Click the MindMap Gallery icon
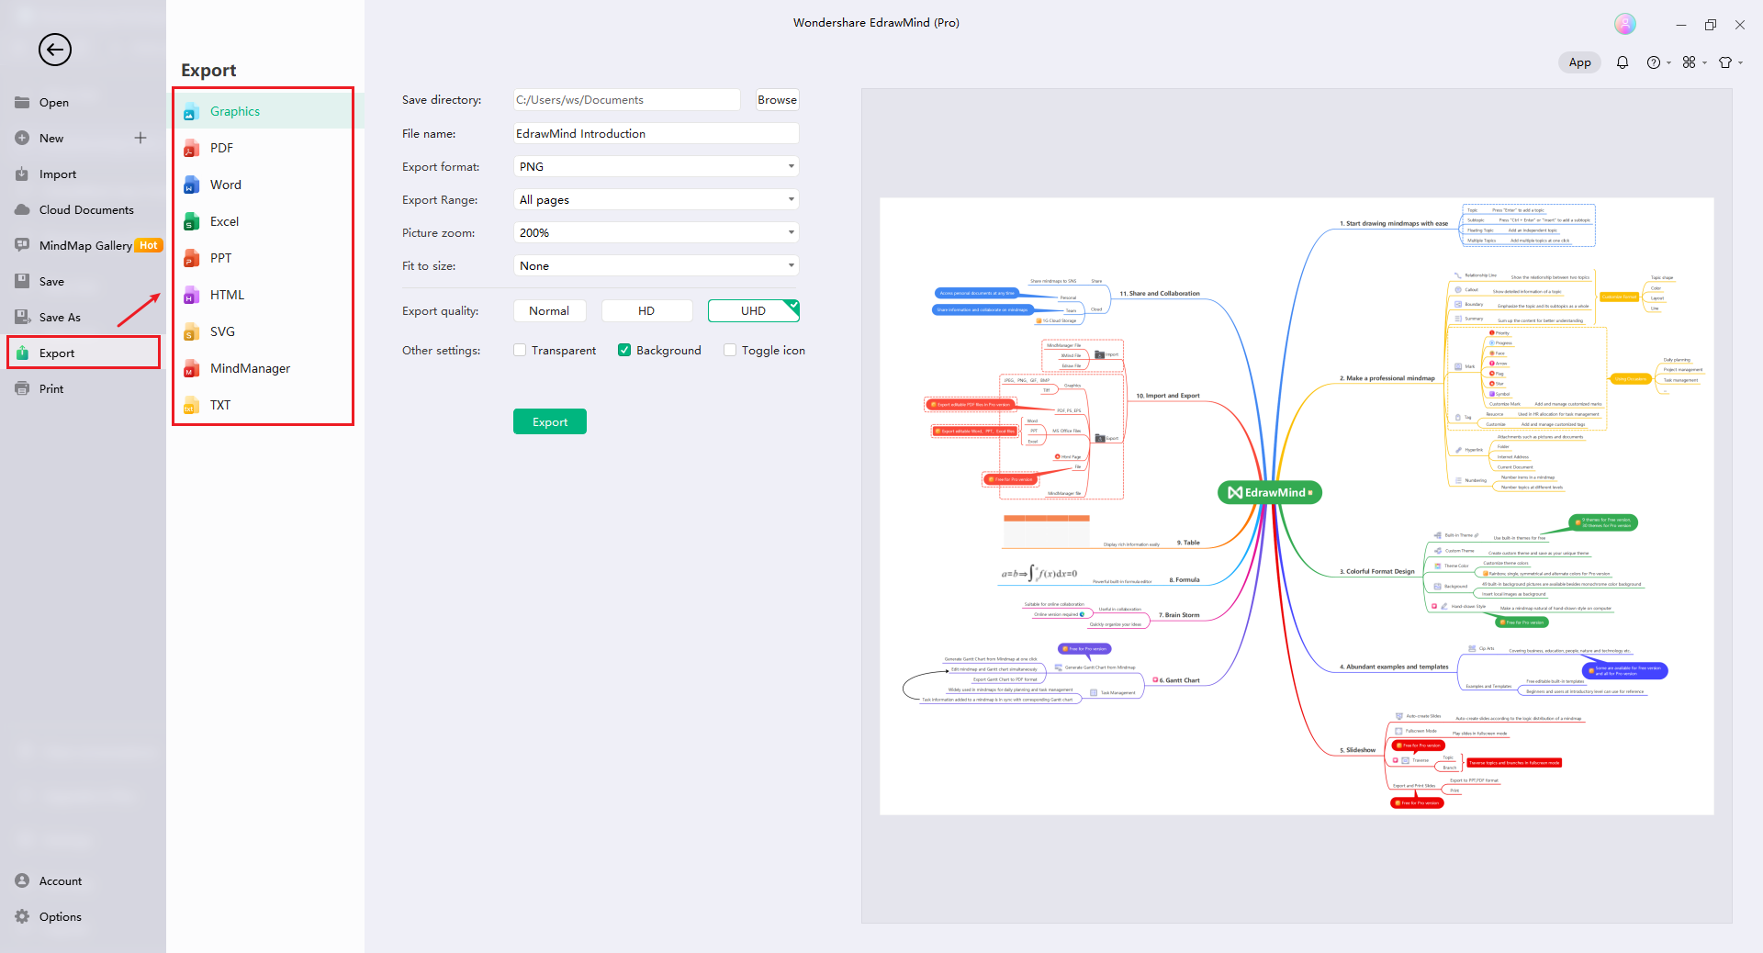 [x=22, y=245]
